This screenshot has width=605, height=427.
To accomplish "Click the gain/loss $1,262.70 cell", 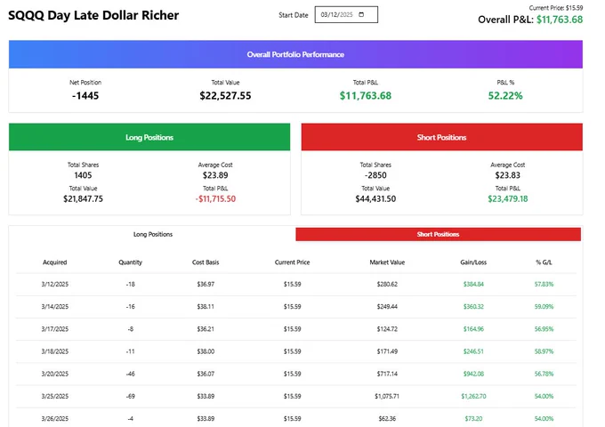I will click(473, 396).
